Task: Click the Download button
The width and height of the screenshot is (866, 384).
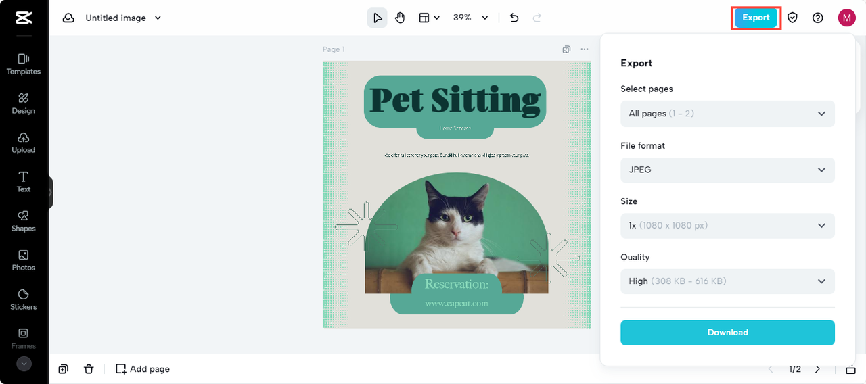Action: [727, 333]
